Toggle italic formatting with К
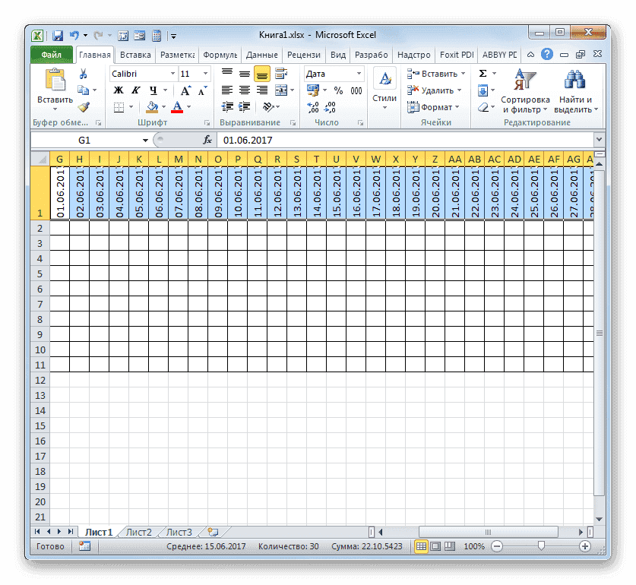Screen dimensions: 636x585 coord(135,90)
